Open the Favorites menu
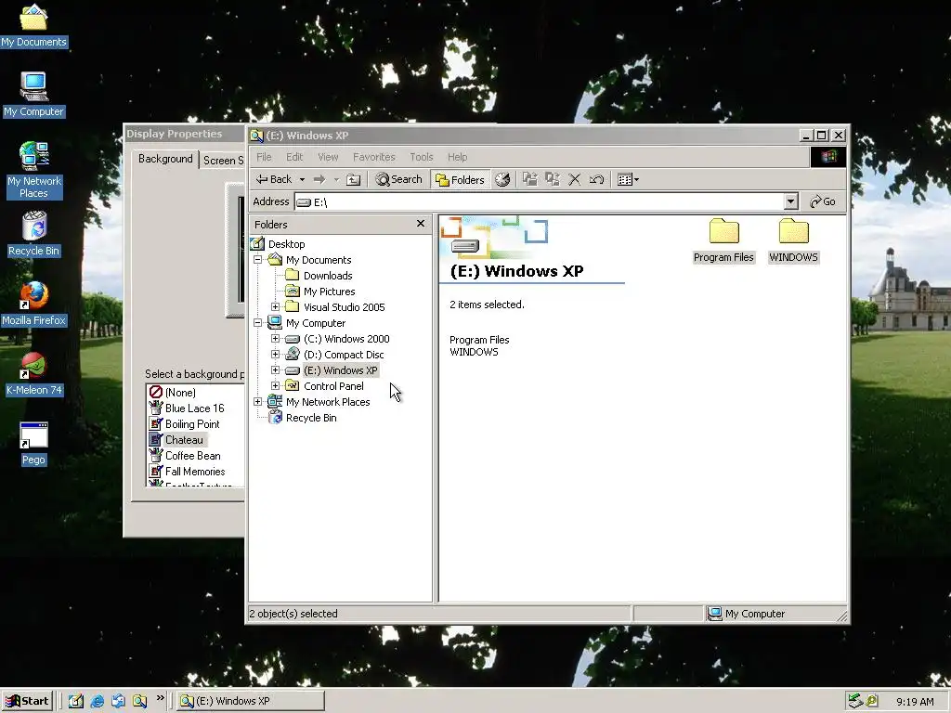Viewport: 951px width, 713px height. (x=373, y=157)
